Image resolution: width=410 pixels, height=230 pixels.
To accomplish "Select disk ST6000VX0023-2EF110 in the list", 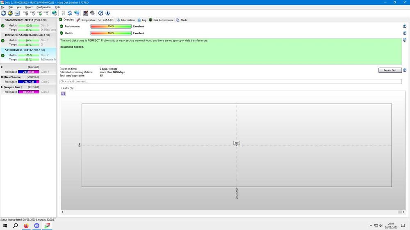I will pos(28,25).
